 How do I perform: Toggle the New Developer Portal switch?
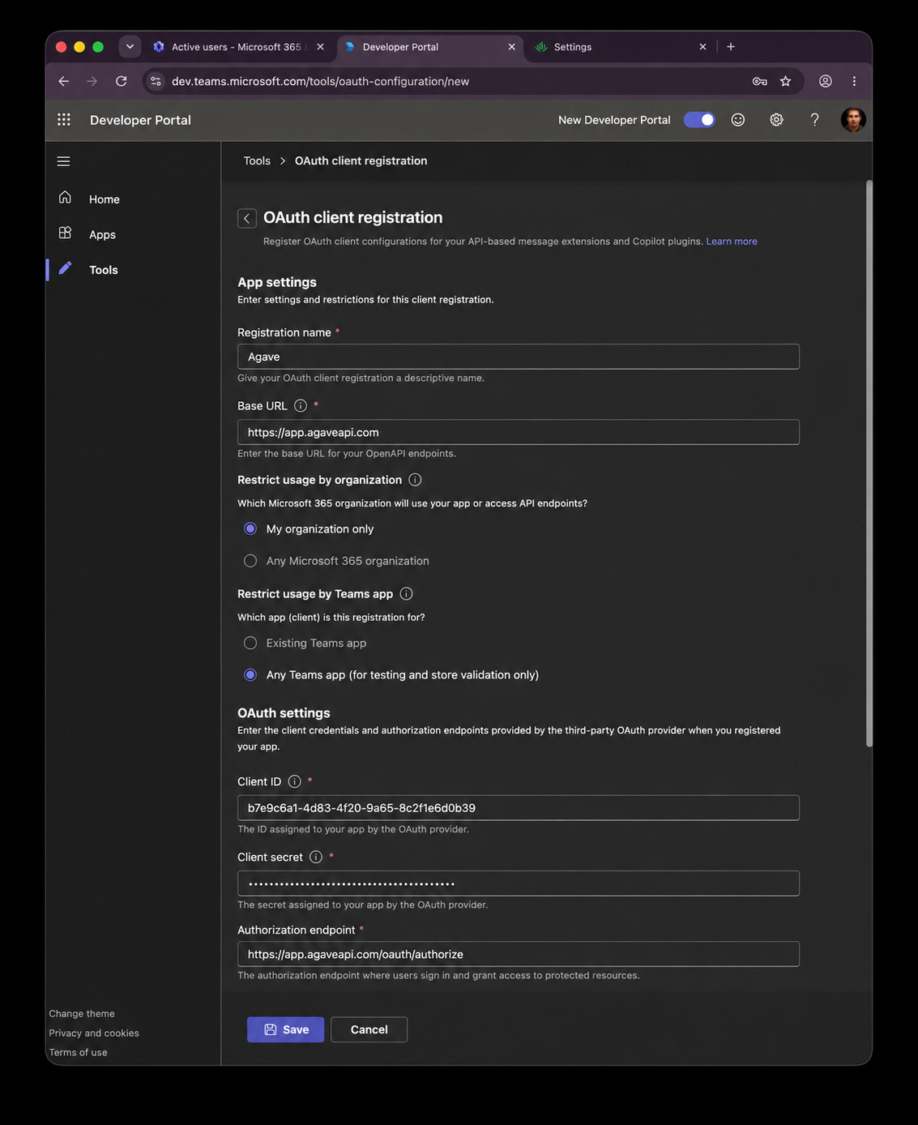[699, 120]
